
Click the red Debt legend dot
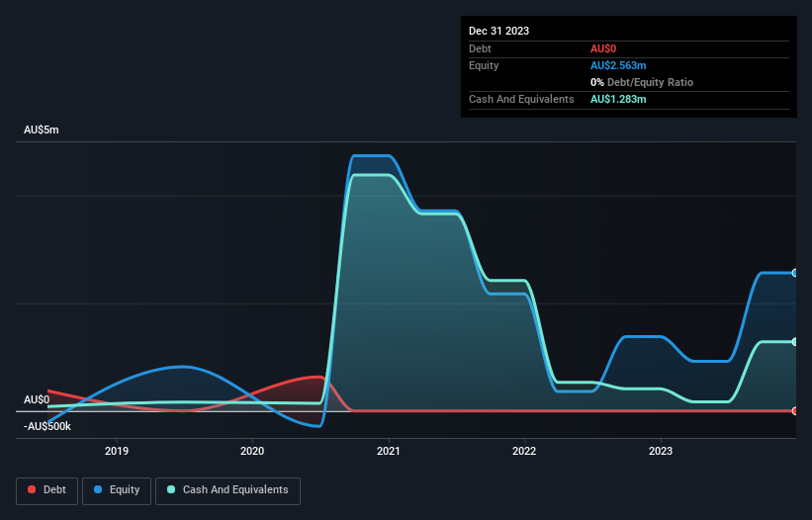[32, 489]
